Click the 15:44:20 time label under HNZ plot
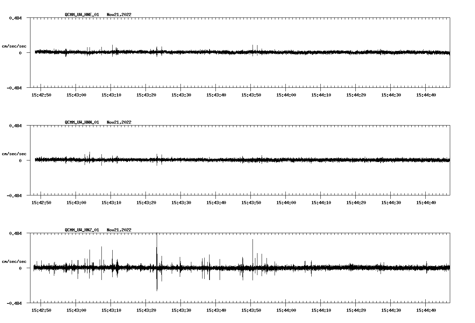 tap(356, 310)
